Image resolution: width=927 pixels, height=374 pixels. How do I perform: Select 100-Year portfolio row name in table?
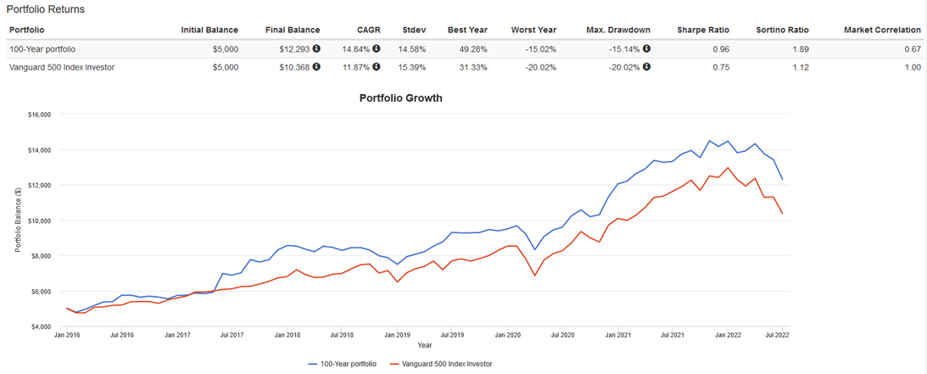coord(42,49)
